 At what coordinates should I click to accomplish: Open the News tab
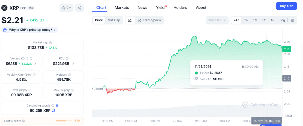[x=142, y=8]
